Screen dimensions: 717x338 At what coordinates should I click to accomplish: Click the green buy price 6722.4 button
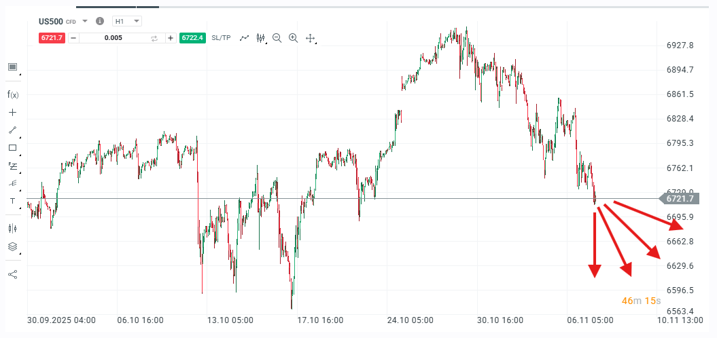pos(192,38)
